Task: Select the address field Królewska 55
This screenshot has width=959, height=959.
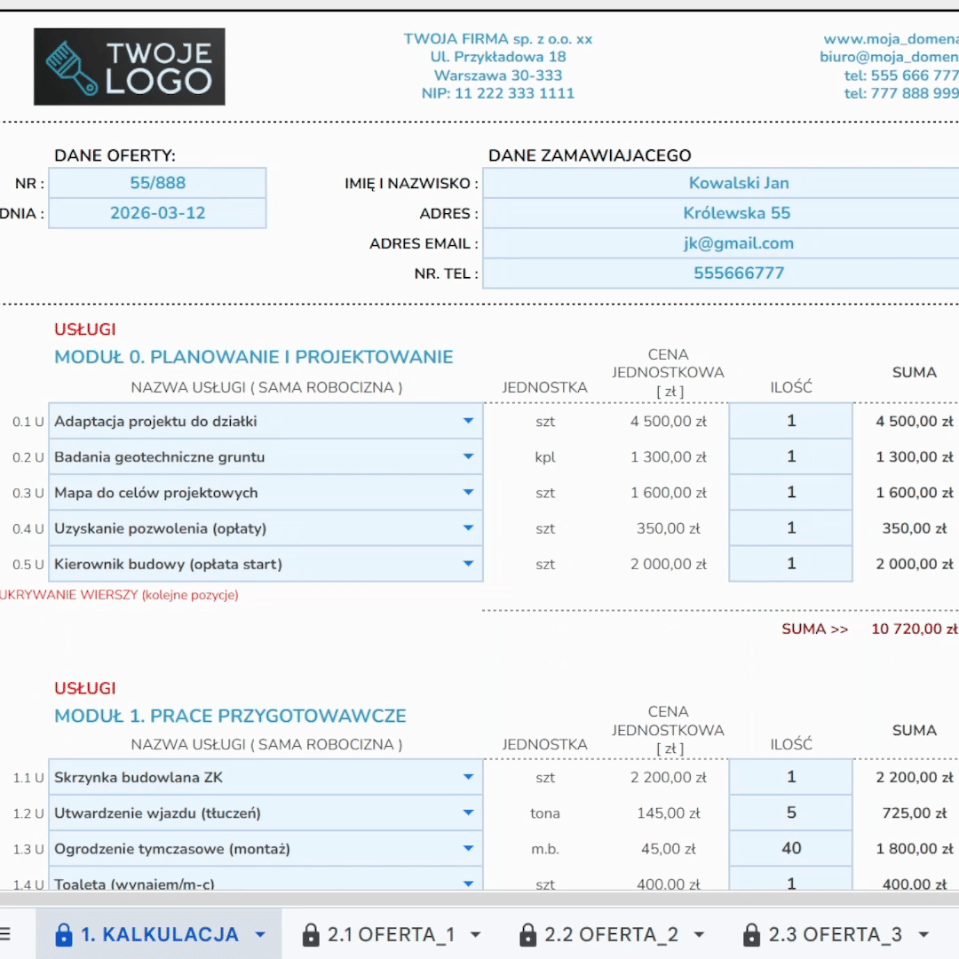Action: [x=722, y=213]
